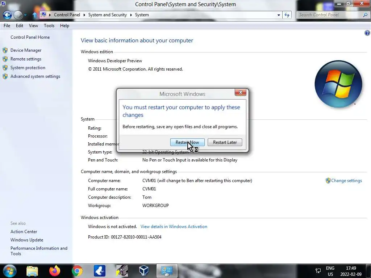Click the window system menu icon
371x278 pixels.
(3, 4)
